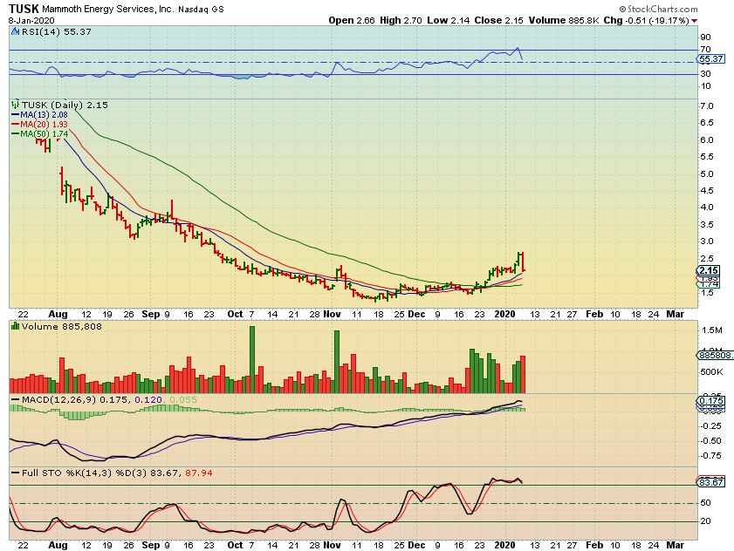Click the volume bars icon before Volume 885,808
734x551 pixels.
tap(16, 326)
